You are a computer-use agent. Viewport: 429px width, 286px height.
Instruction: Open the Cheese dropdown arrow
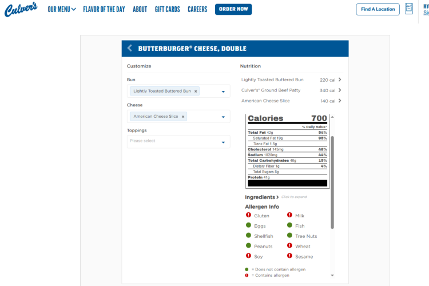tap(223, 117)
